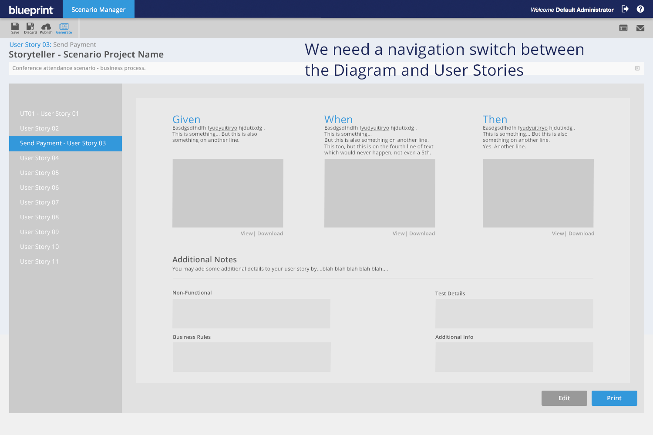Click the Then heading
This screenshot has height=435, width=653.
495,119
